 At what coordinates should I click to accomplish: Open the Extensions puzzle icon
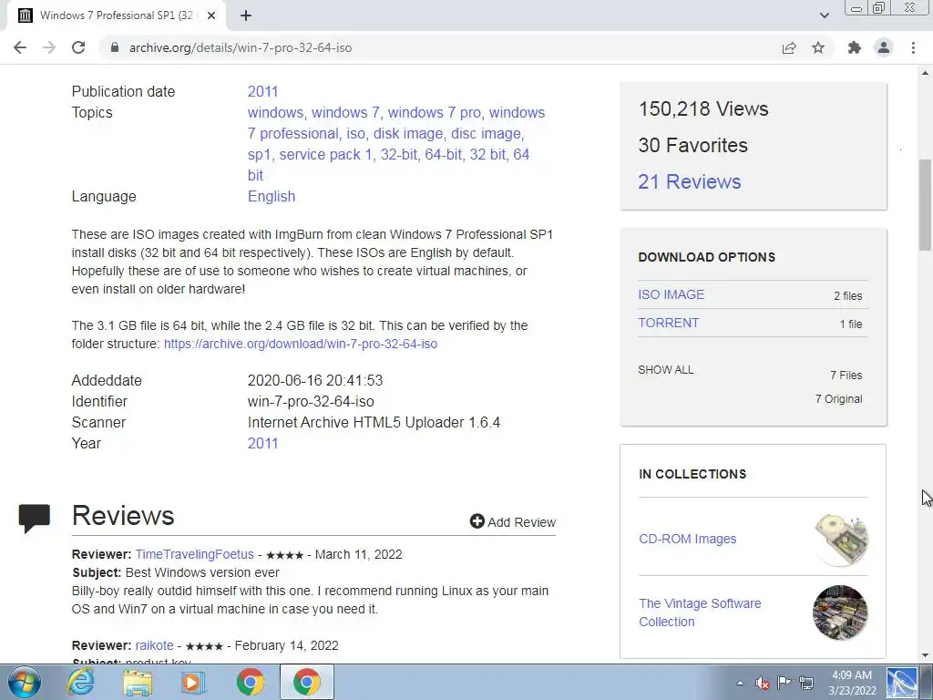pyautogui.click(x=855, y=47)
